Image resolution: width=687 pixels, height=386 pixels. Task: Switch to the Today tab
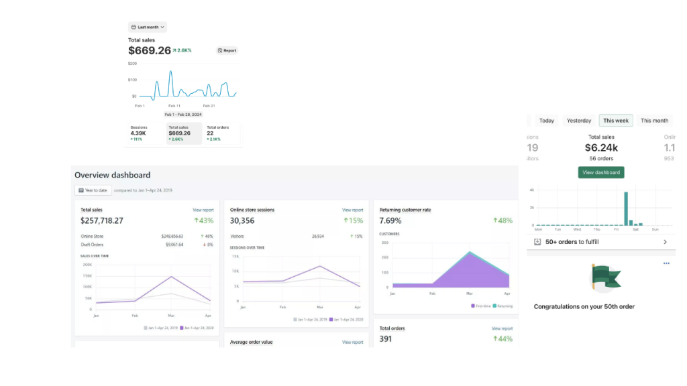point(546,121)
